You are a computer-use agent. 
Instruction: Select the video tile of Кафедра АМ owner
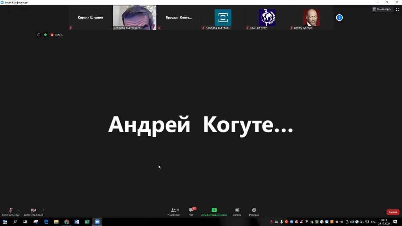tap(134, 18)
